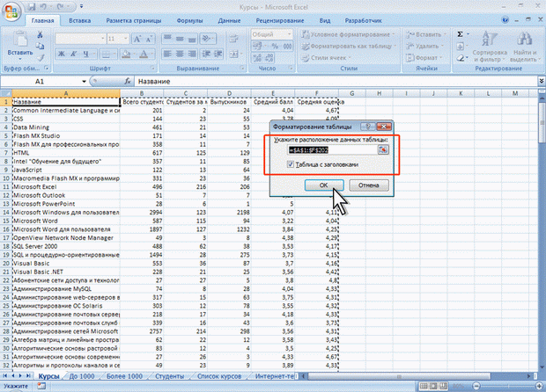
Task: Toggle italic К formatting
Action: click(73, 54)
